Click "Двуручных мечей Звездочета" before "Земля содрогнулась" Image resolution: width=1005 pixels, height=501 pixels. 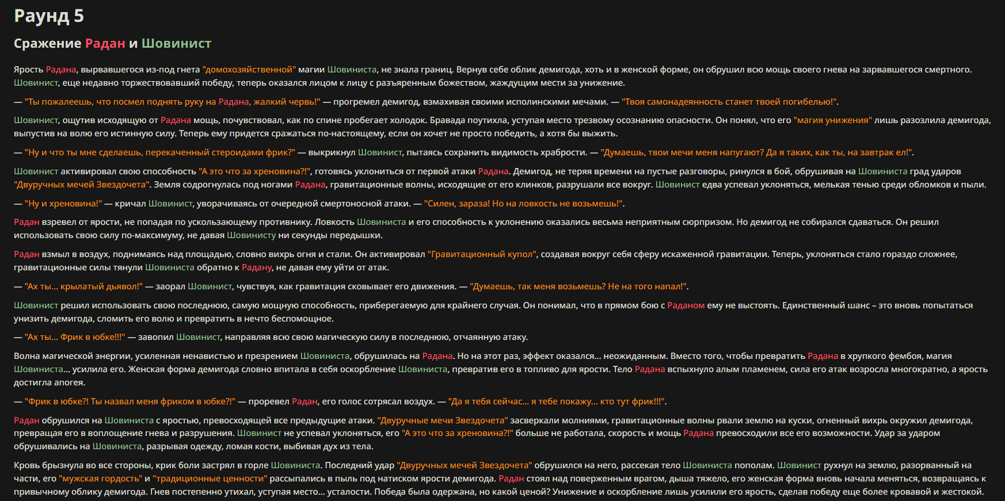click(x=82, y=185)
